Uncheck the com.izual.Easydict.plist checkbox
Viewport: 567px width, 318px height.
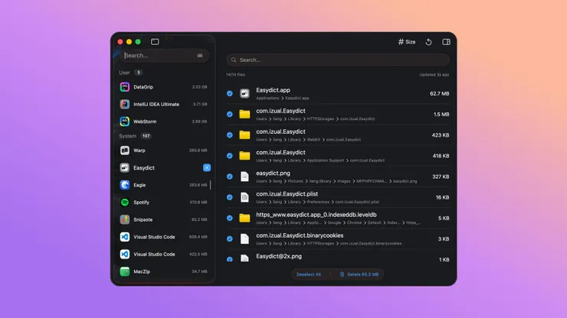click(230, 197)
